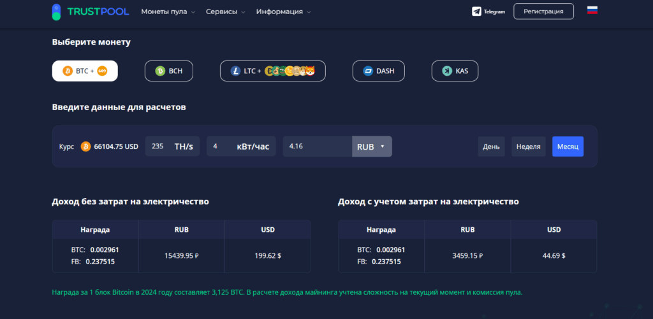Screen dimensions: 653x319
Task: Expand the Сервисы menu
Action: (226, 11)
